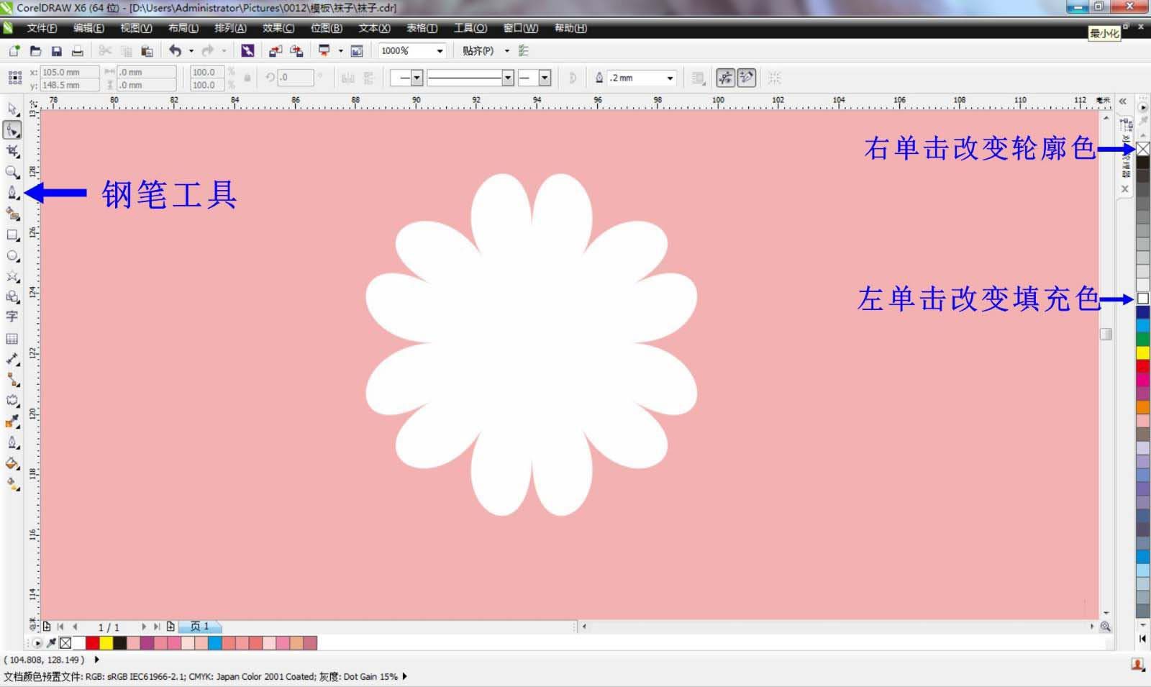
Task: Open the outline width dropdown showing .2 mm
Action: 670,78
